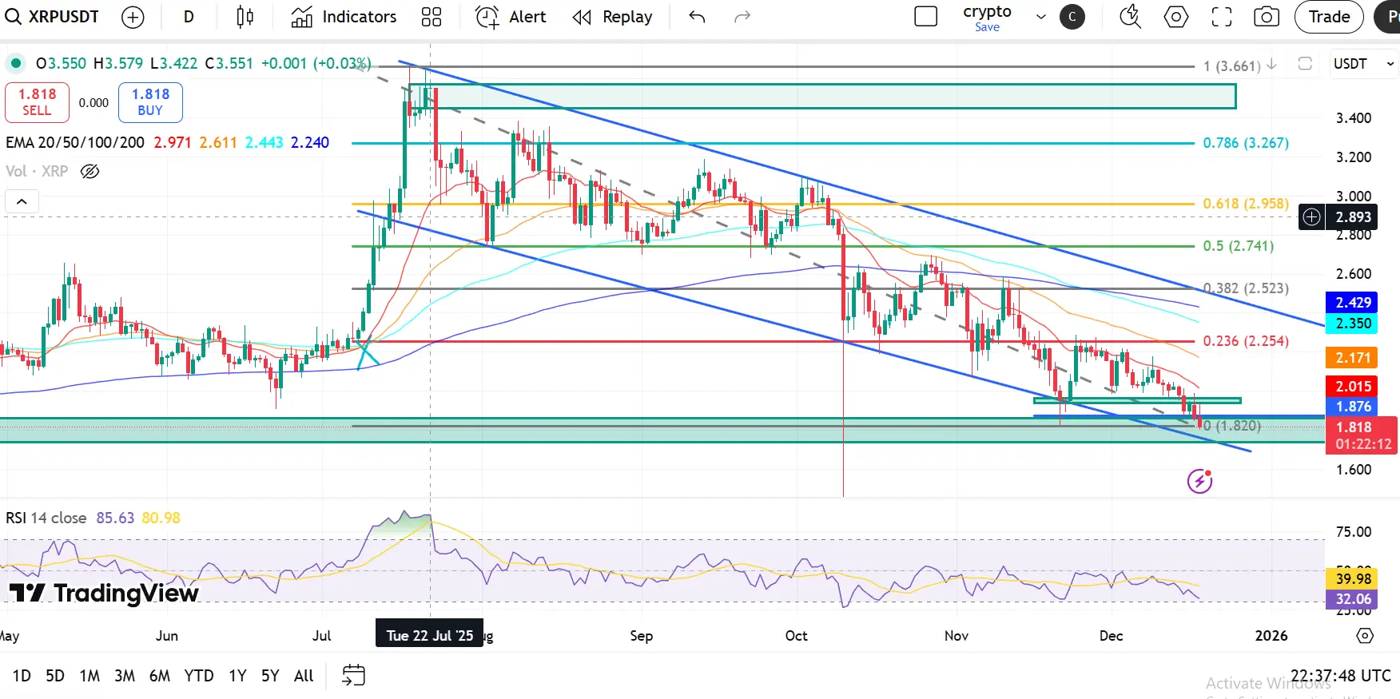
Task: Enter fullscreen mode
Action: (1221, 17)
